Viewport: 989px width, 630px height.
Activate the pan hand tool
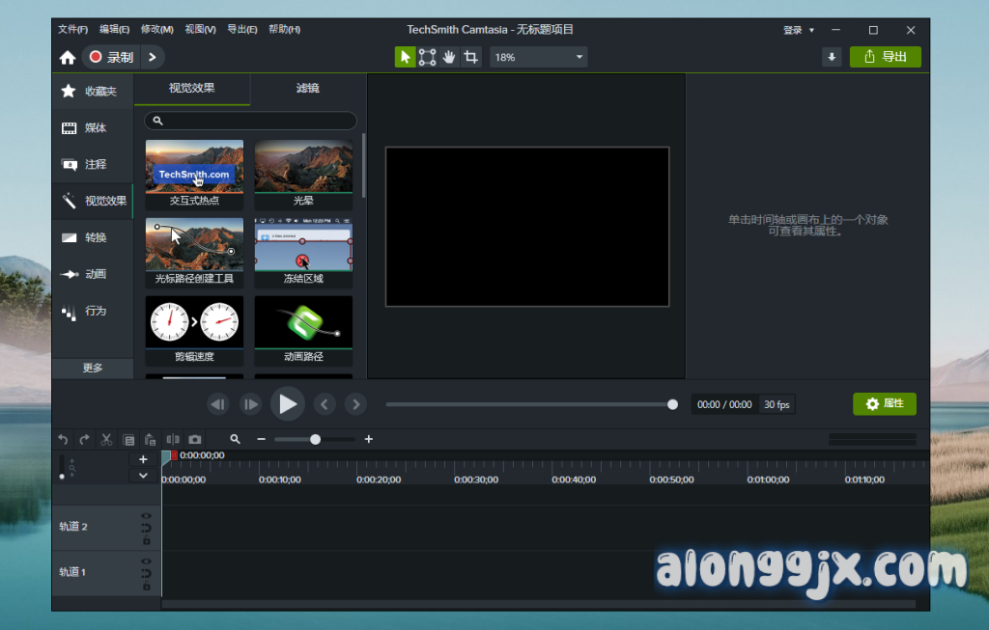(449, 57)
